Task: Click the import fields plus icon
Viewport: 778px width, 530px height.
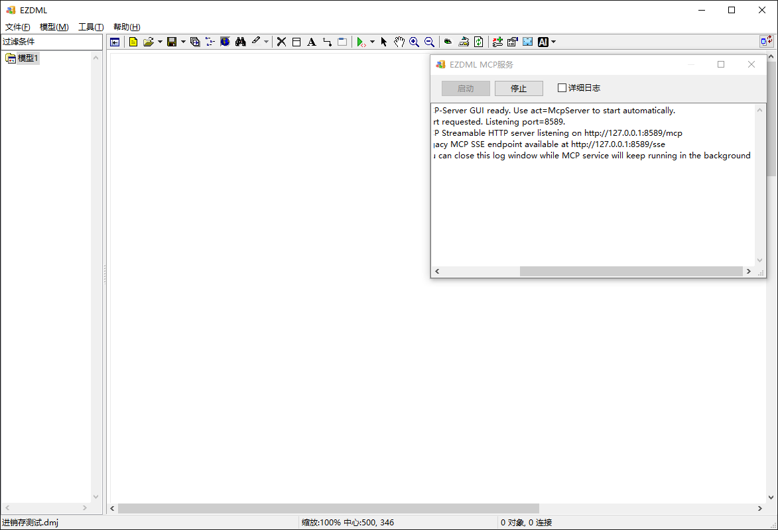Action: 497,42
